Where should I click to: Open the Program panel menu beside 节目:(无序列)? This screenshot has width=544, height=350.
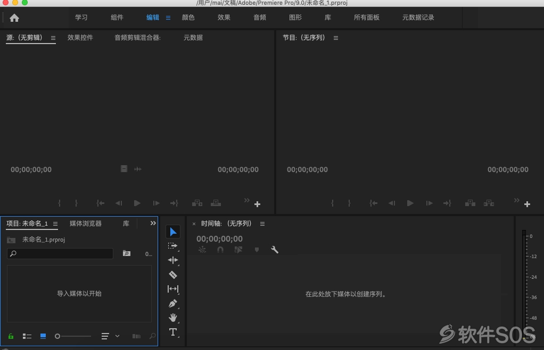[x=336, y=38]
